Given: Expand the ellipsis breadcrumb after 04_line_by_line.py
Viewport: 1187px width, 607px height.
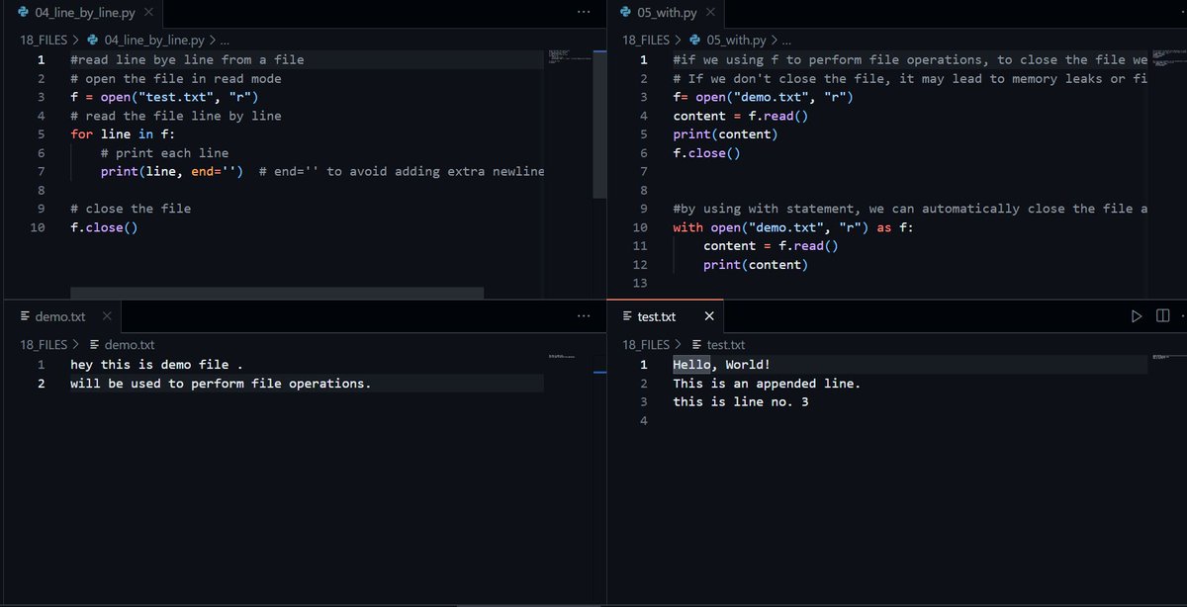Looking at the screenshot, I should point(225,41).
